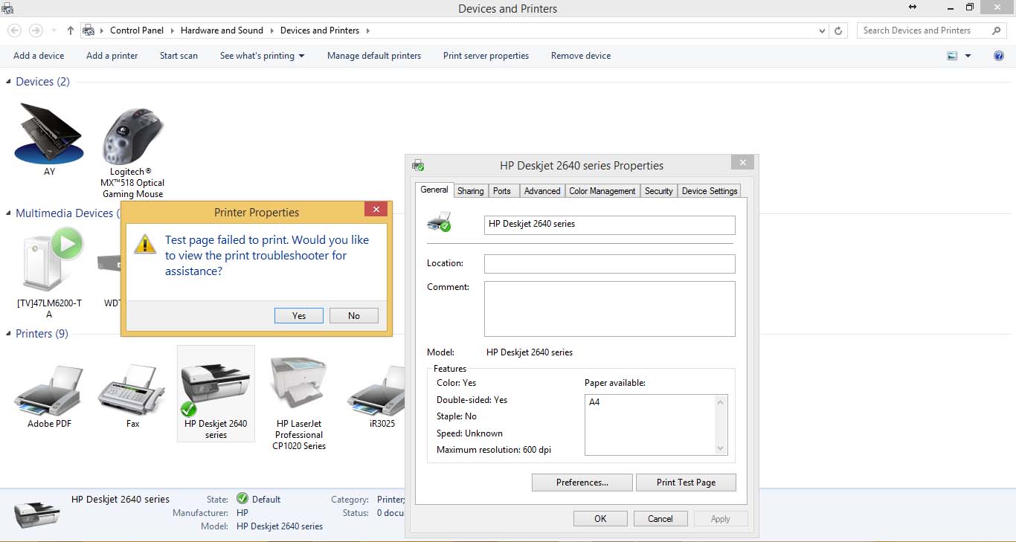The height and width of the screenshot is (542, 1016).
Task: Select the Logitech MX518 mouse icon
Action: tap(132, 137)
